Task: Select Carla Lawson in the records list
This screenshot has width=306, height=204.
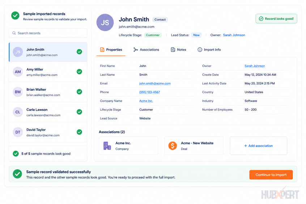Action: point(48,112)
